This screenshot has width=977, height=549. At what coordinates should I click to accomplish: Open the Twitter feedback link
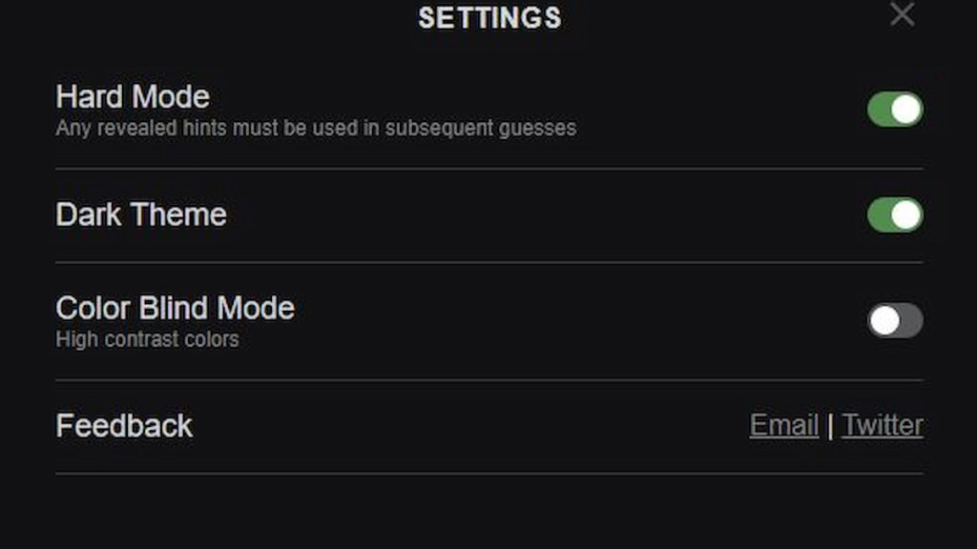pos(883,425)
